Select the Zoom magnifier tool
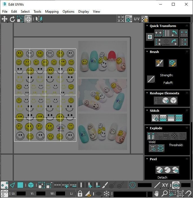193x198 pixels. [x=165, y=193]
